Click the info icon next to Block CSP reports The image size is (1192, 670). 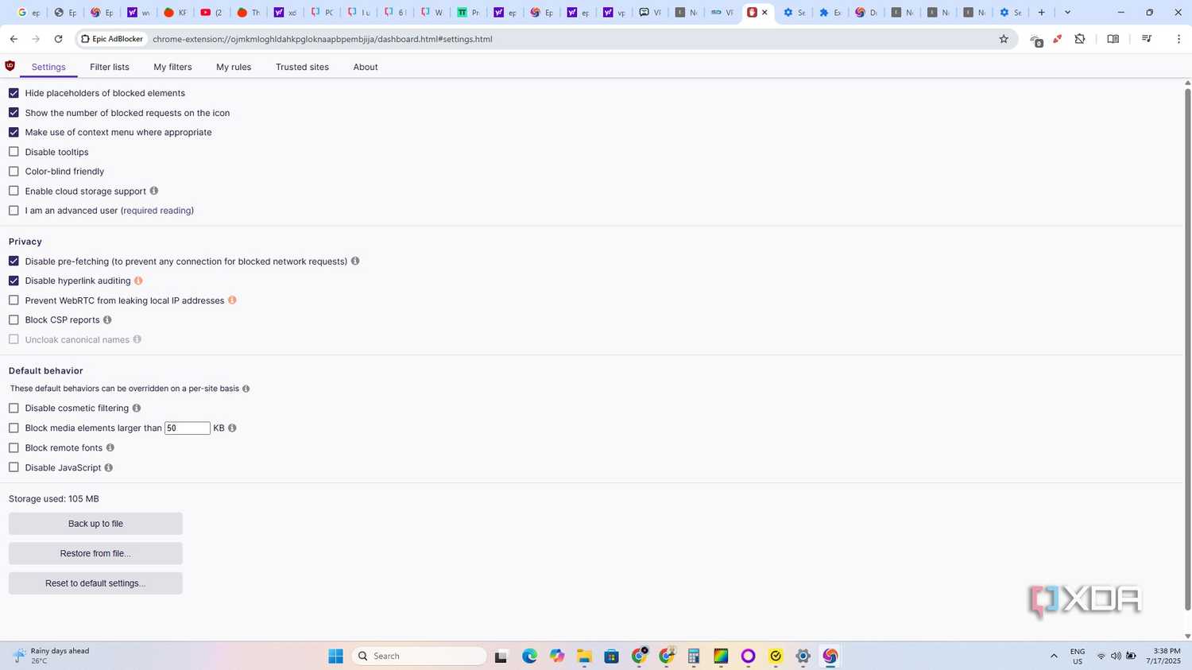pos(107,320)
